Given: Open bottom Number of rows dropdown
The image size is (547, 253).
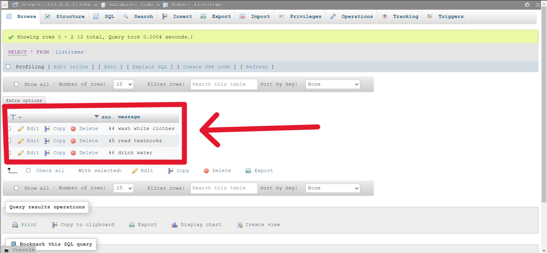Looking at the screenshot, I should tap(123, 188).
